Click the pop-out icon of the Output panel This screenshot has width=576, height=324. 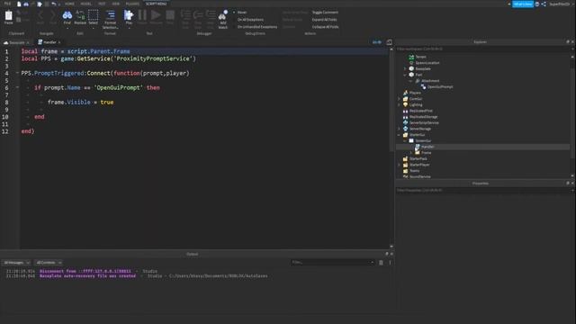tap(386, 254)
